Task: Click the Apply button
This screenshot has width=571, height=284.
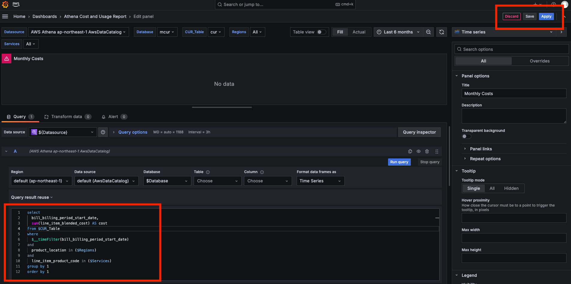Action: [x=546, y=16]
